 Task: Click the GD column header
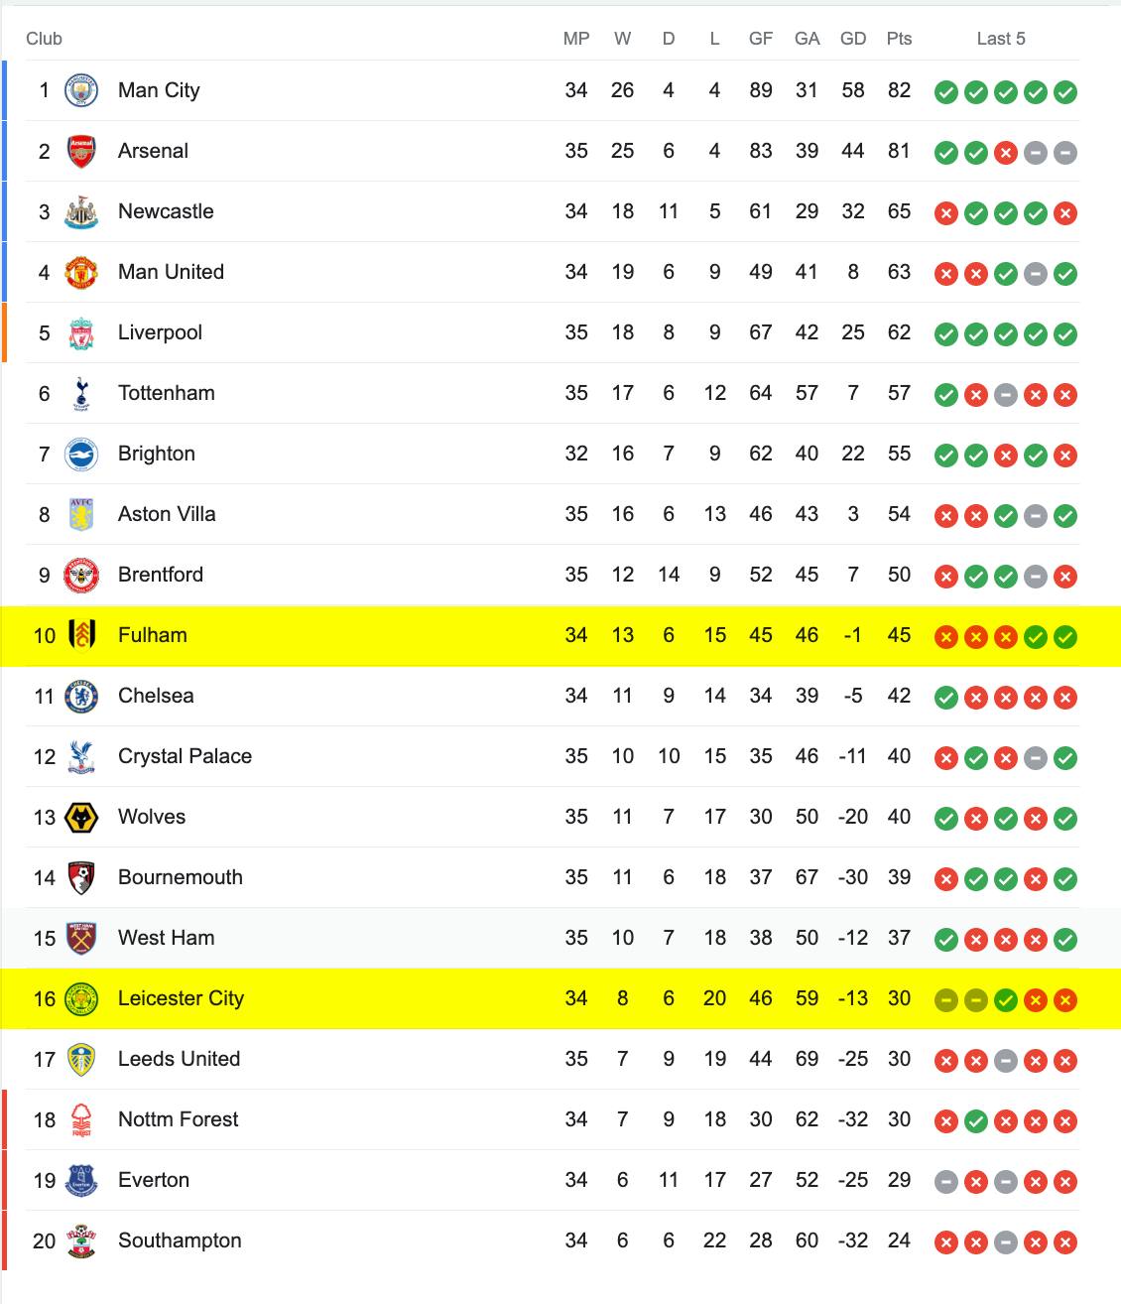pos(853,39)
